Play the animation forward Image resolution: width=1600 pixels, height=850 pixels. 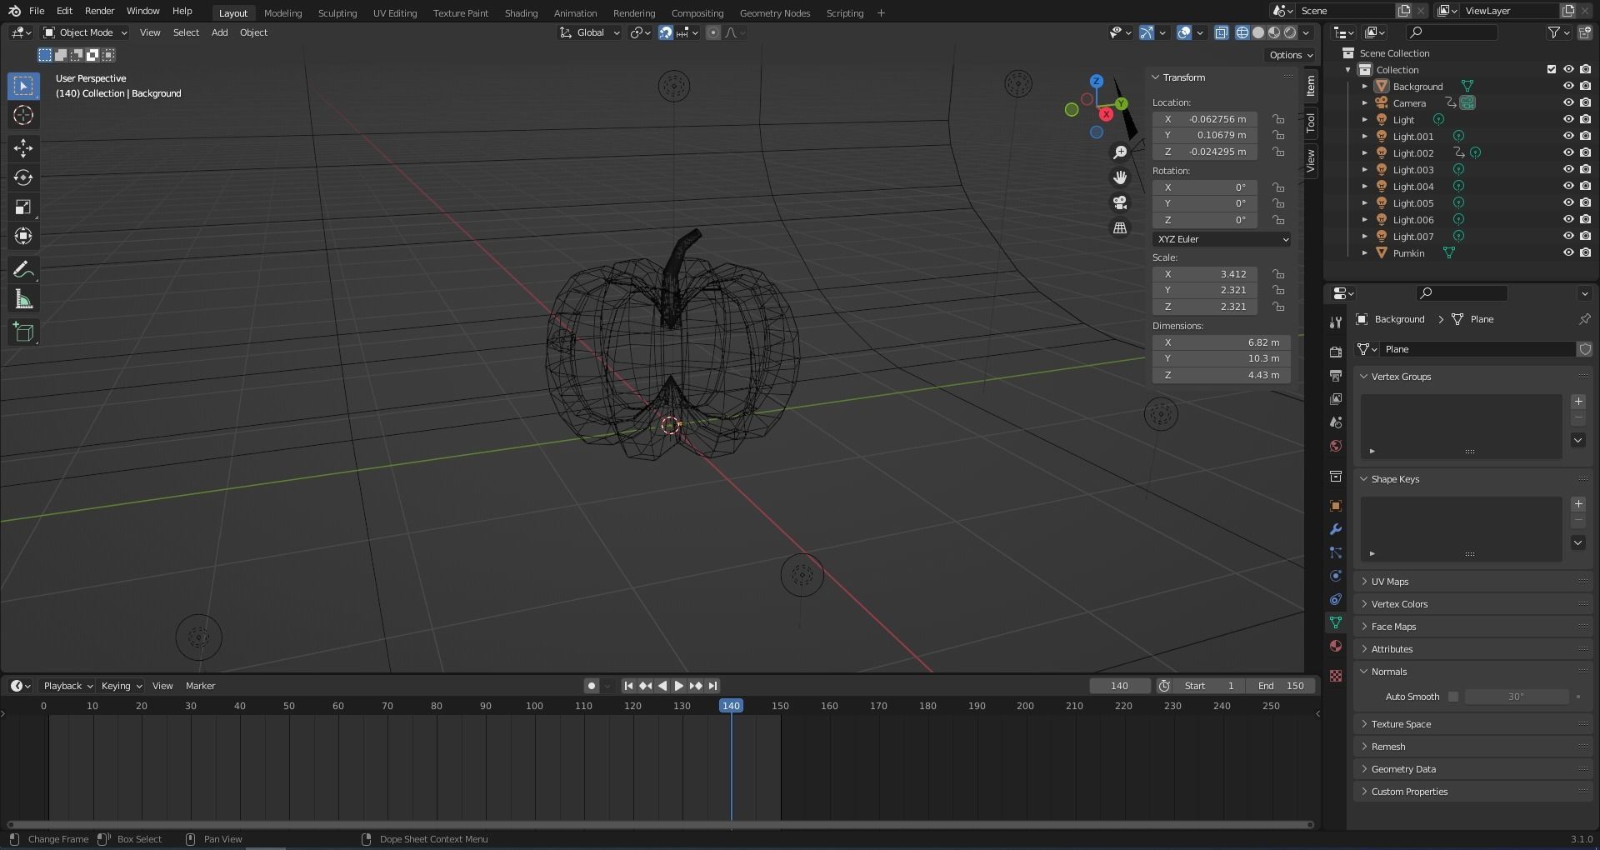click(x=678, y=686)
